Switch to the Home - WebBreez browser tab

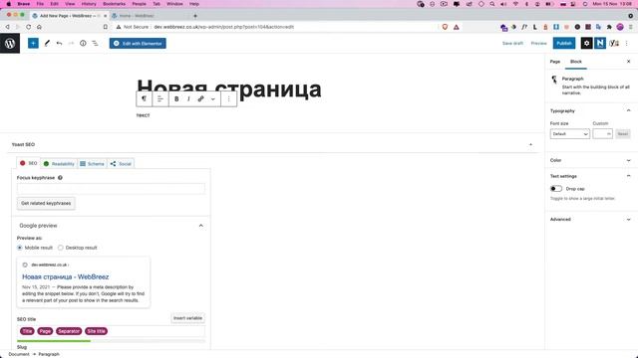(x=137, y=16)
